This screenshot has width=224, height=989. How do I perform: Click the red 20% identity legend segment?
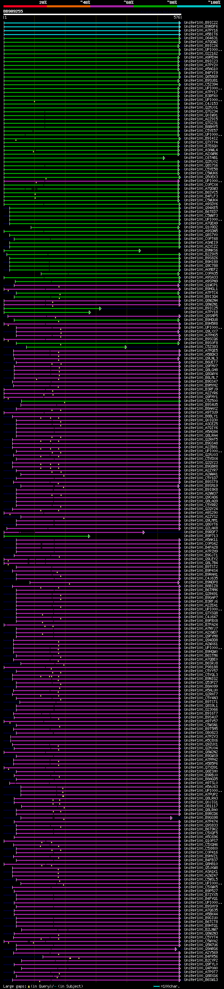point(25,6)
